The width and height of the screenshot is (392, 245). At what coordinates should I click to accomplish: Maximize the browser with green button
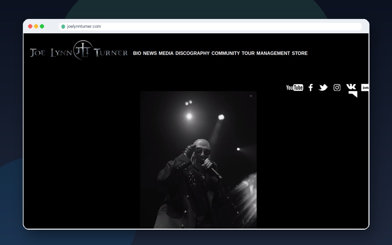click(42, 26)
